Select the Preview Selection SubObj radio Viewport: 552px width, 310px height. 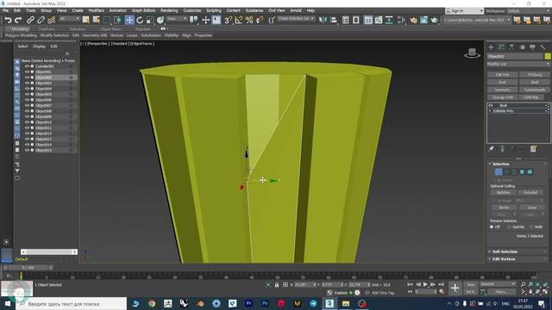coord(509,227)
